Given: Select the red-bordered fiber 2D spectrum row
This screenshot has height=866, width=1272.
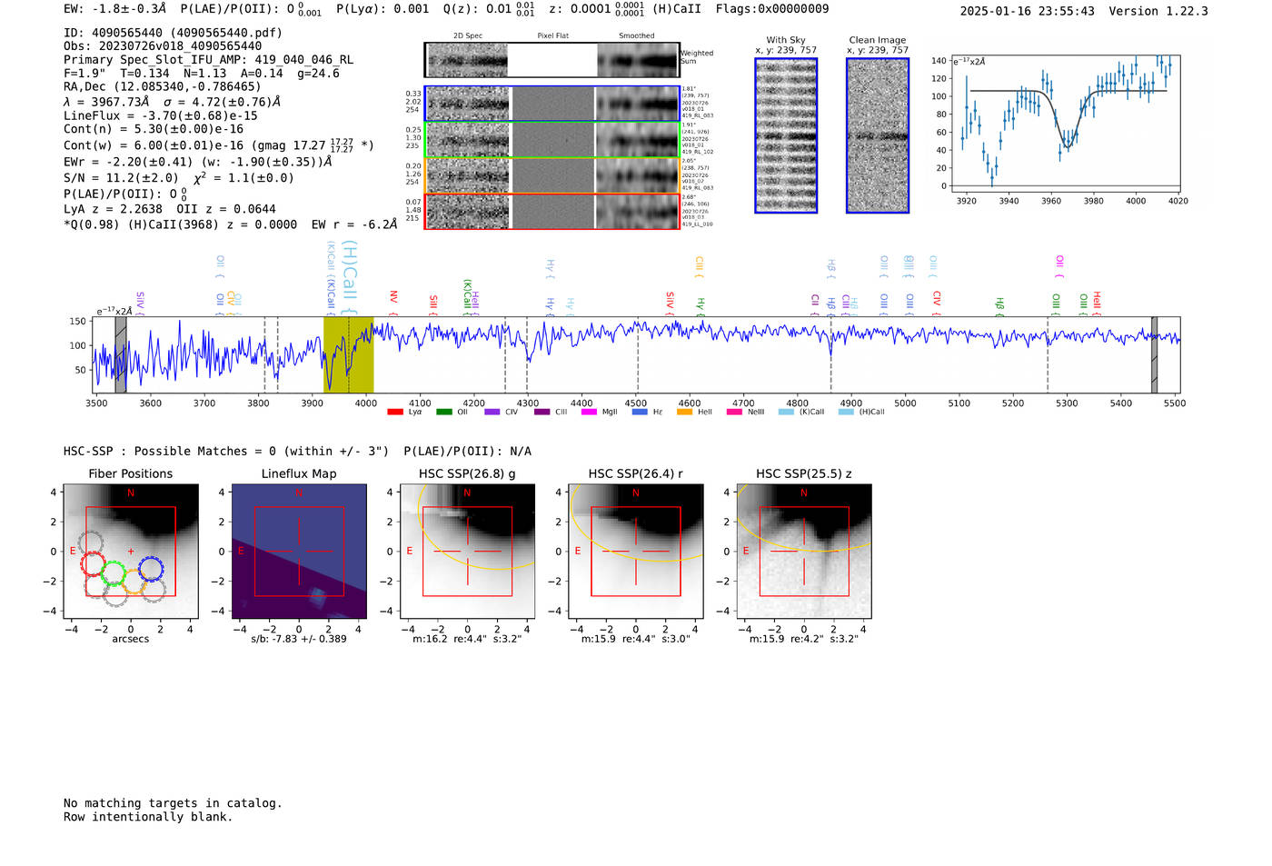Looking at the screenshot, I should [x=552, y=211].
